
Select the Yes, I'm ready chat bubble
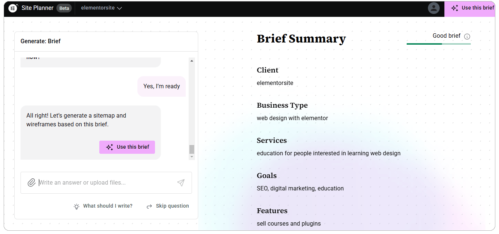(162, 86)
